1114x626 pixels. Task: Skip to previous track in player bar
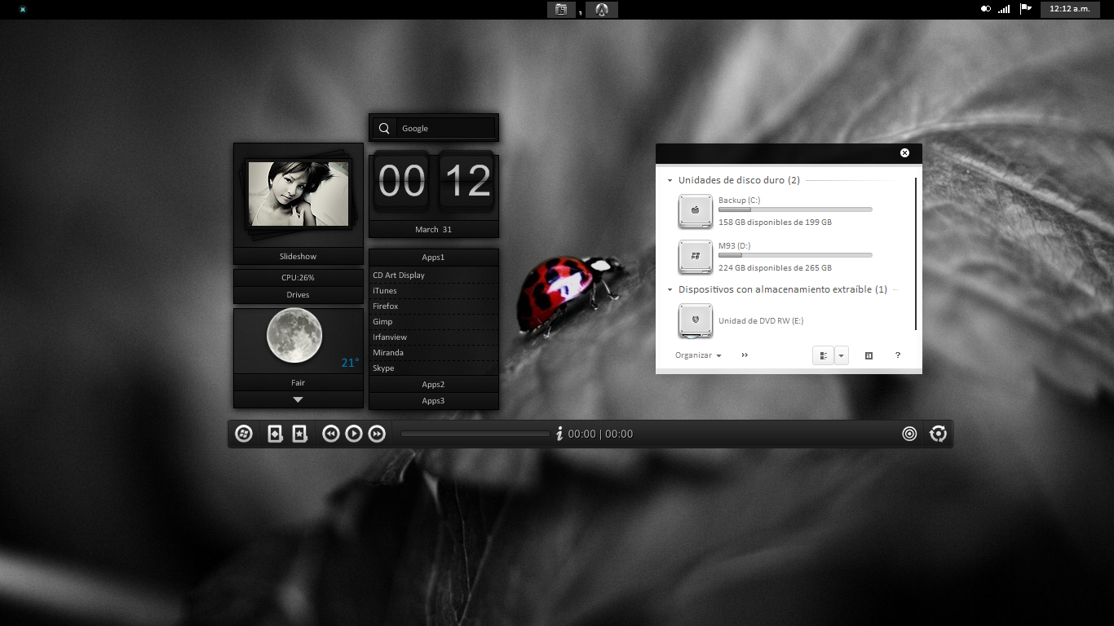coord(330,434)
